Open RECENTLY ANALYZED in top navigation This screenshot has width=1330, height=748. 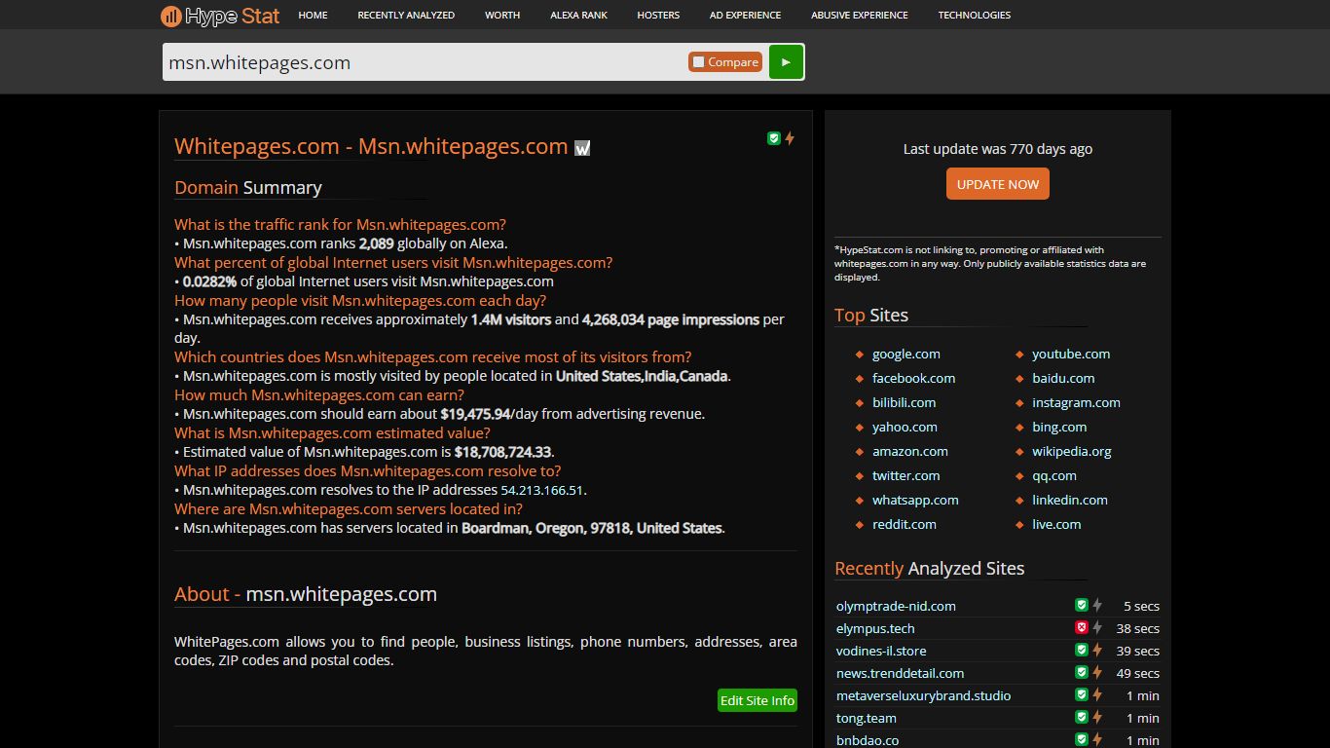pos(406,15)
